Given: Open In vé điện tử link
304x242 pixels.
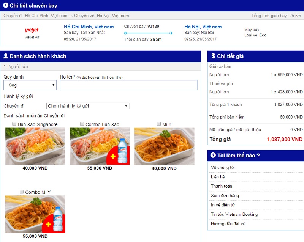Looking at the screenshot, I should point(223,205).
